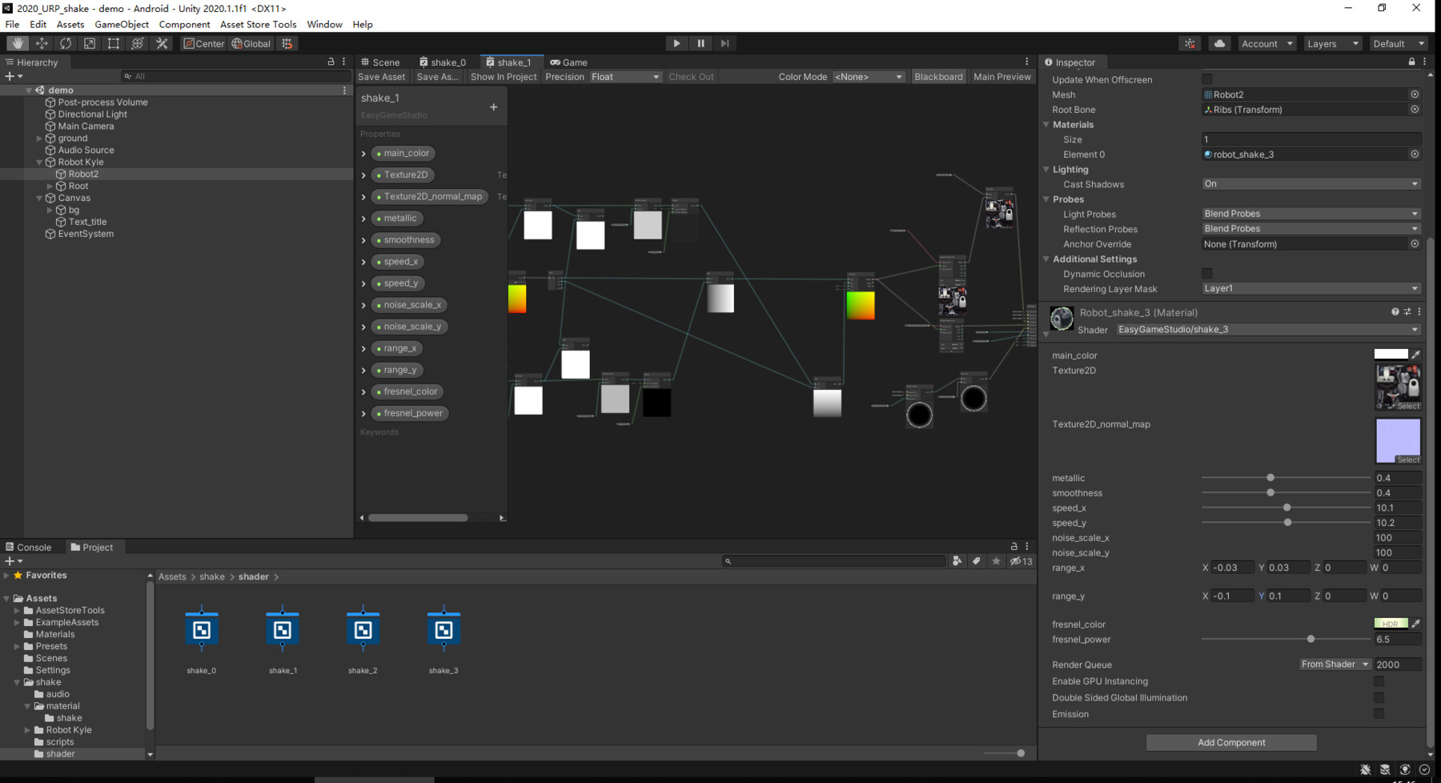Select the shake_2 shader in Project panel
Screen dimensions: 1441x783
pos(363,630)
